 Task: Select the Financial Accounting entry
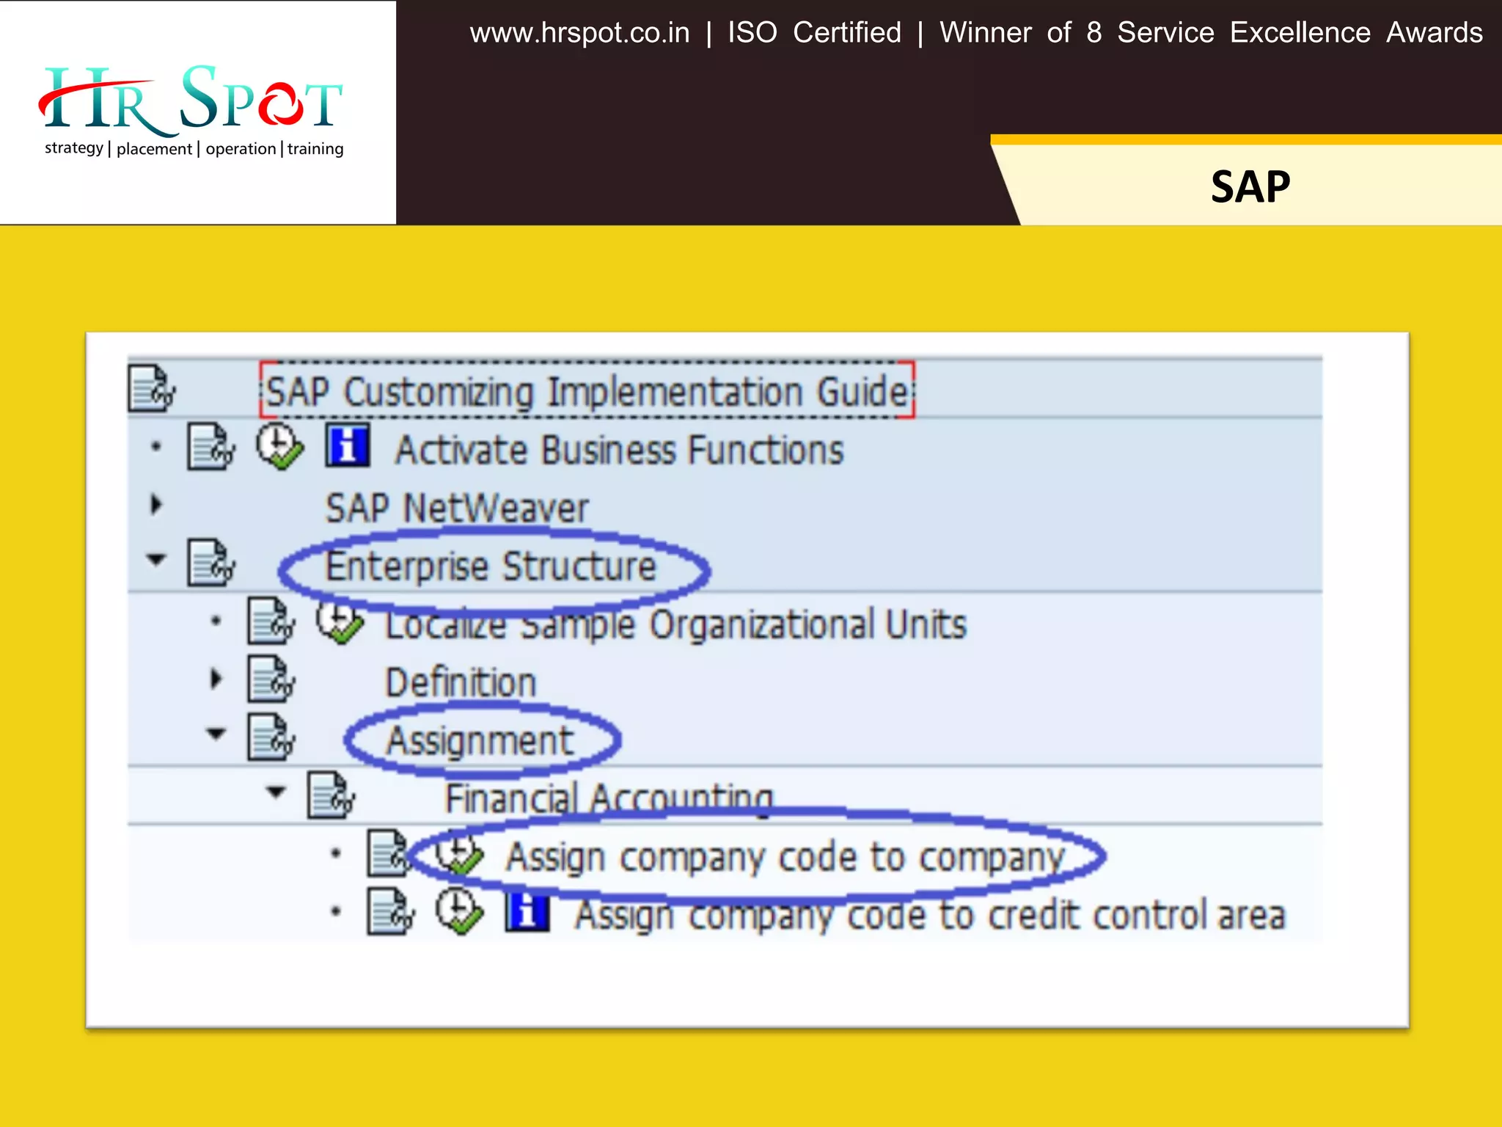point(609,798)
